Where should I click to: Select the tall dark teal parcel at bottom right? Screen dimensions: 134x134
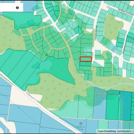(x=125, y=106)
